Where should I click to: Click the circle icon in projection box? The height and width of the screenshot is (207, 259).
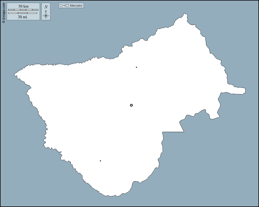[x=61, y=6]
